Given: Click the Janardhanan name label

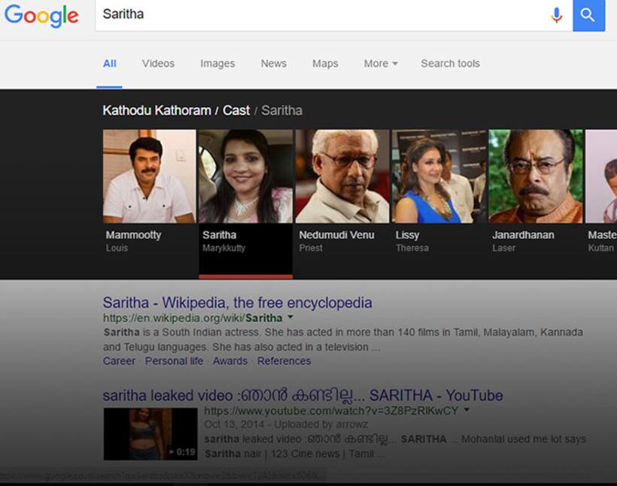Looking at the screenshot, I should pyautogui.click(x=523, y=235).
